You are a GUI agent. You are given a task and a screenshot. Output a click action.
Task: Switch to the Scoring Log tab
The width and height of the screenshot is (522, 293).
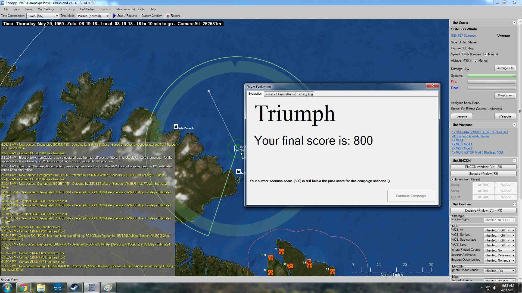click(305, 94)
